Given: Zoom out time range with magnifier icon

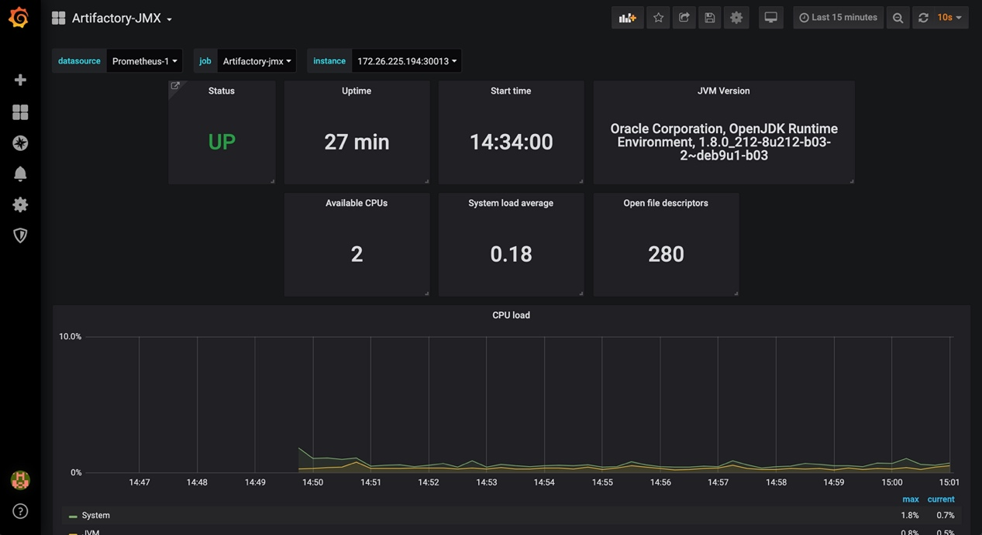Looking at the screenshot, I should tap(898, 18).
